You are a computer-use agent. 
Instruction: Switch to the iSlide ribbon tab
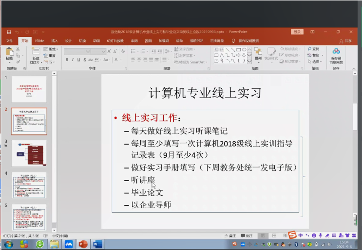click(39, 41)
